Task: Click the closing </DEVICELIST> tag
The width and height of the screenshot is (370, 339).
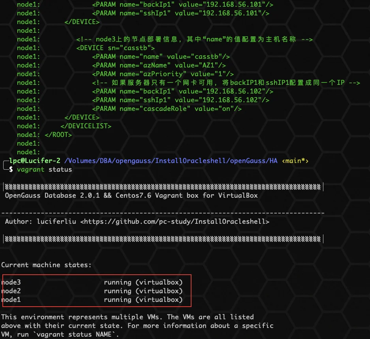Action: 86,126
